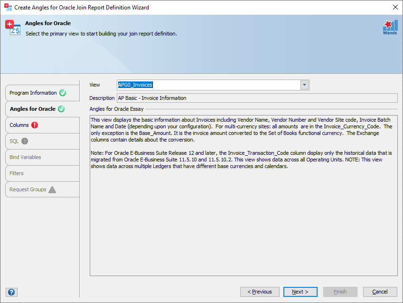Go to the Bind Variables tab
The height and width of the screenshot is (303, 403).
(x=25, y=157)
